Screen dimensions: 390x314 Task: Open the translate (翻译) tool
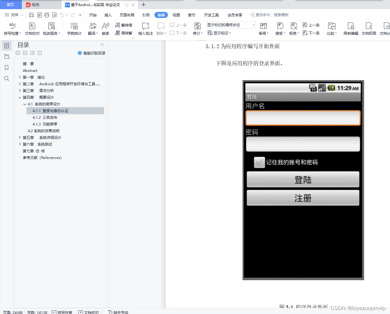[x=93, y=29]
